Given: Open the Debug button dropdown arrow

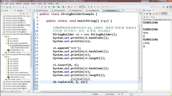Looking at the screenshot, I should point(51,7).
